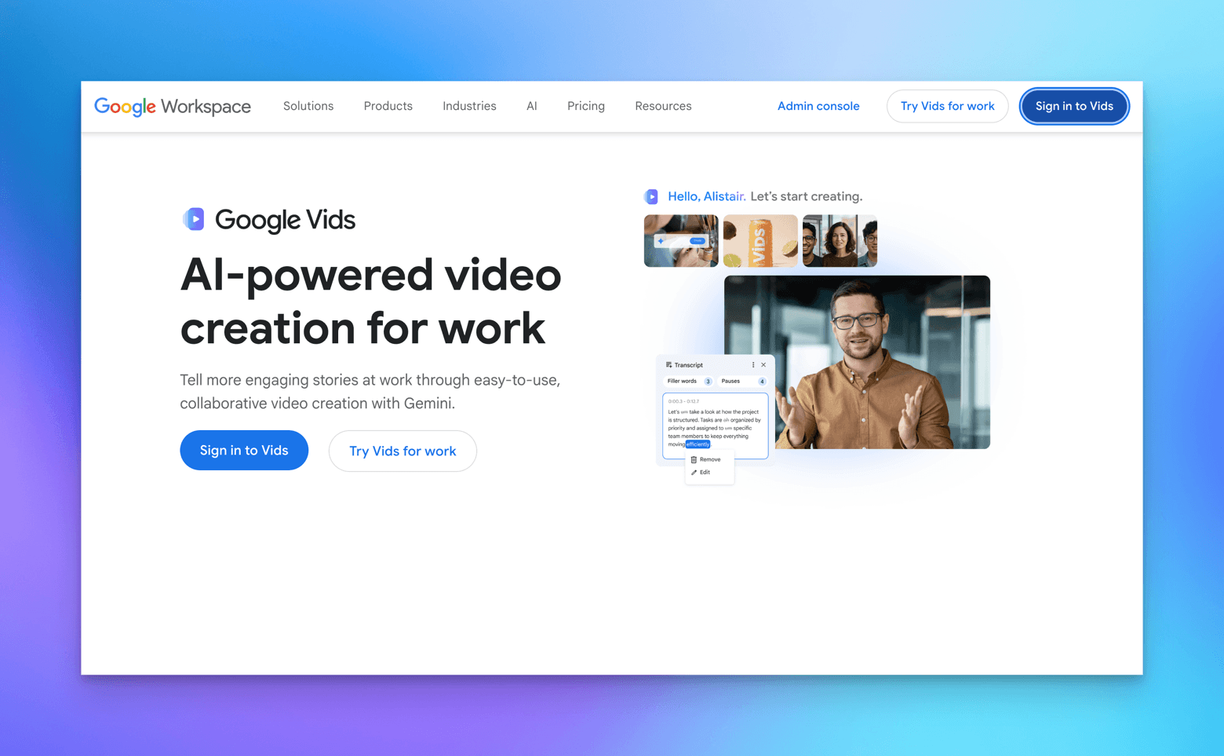Click the Let's start creating text

pos(807,196)
